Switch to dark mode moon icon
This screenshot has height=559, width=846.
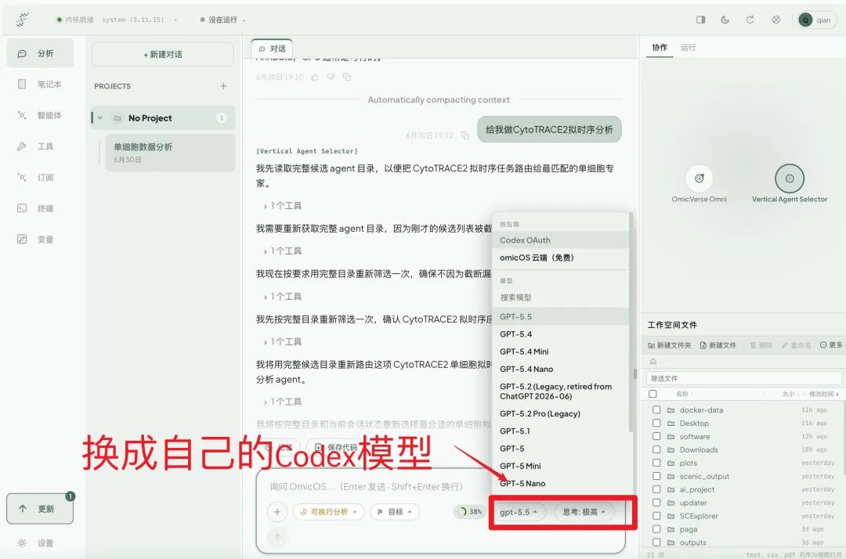pos(725,20)
